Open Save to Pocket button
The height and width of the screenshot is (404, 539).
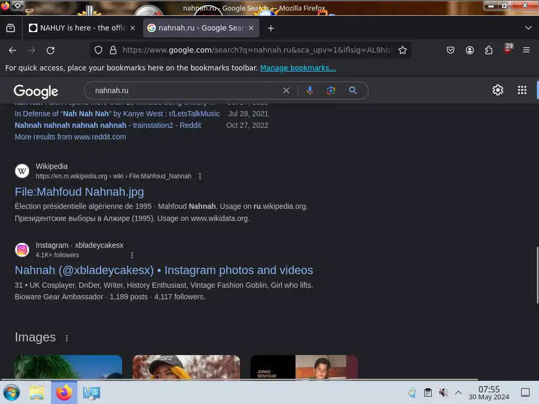[451, 50]
